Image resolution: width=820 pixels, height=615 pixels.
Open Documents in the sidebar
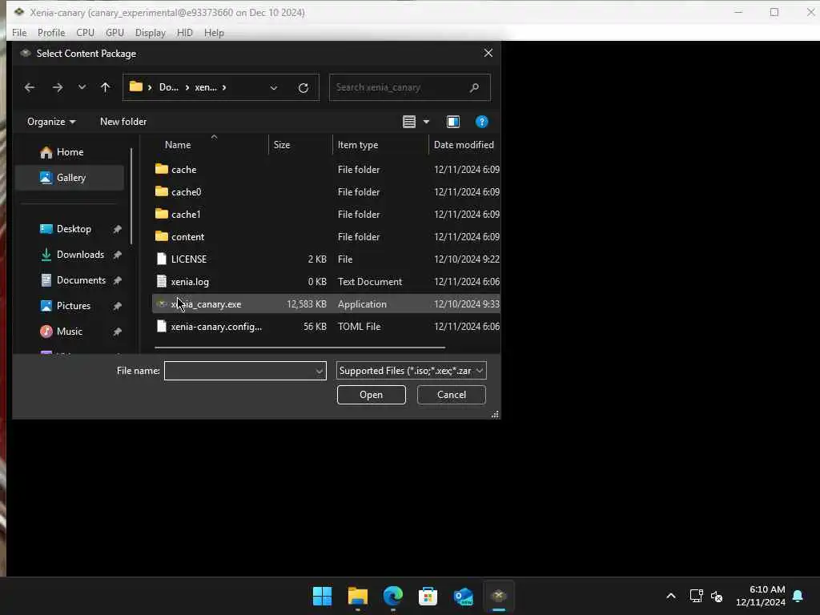click(81, 280)
